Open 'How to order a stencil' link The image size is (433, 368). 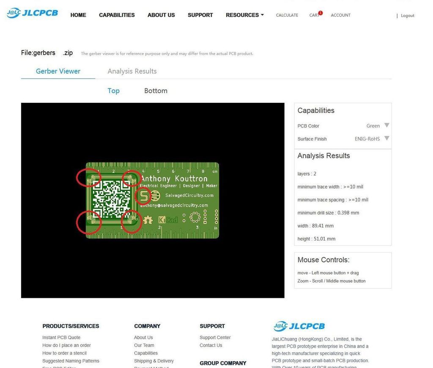pos(64,353)
